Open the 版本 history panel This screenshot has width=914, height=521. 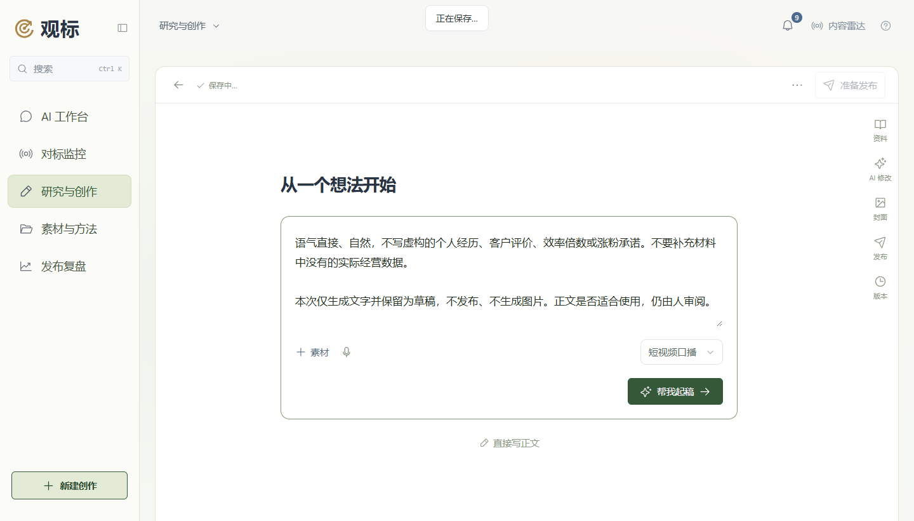coord(880,288)
